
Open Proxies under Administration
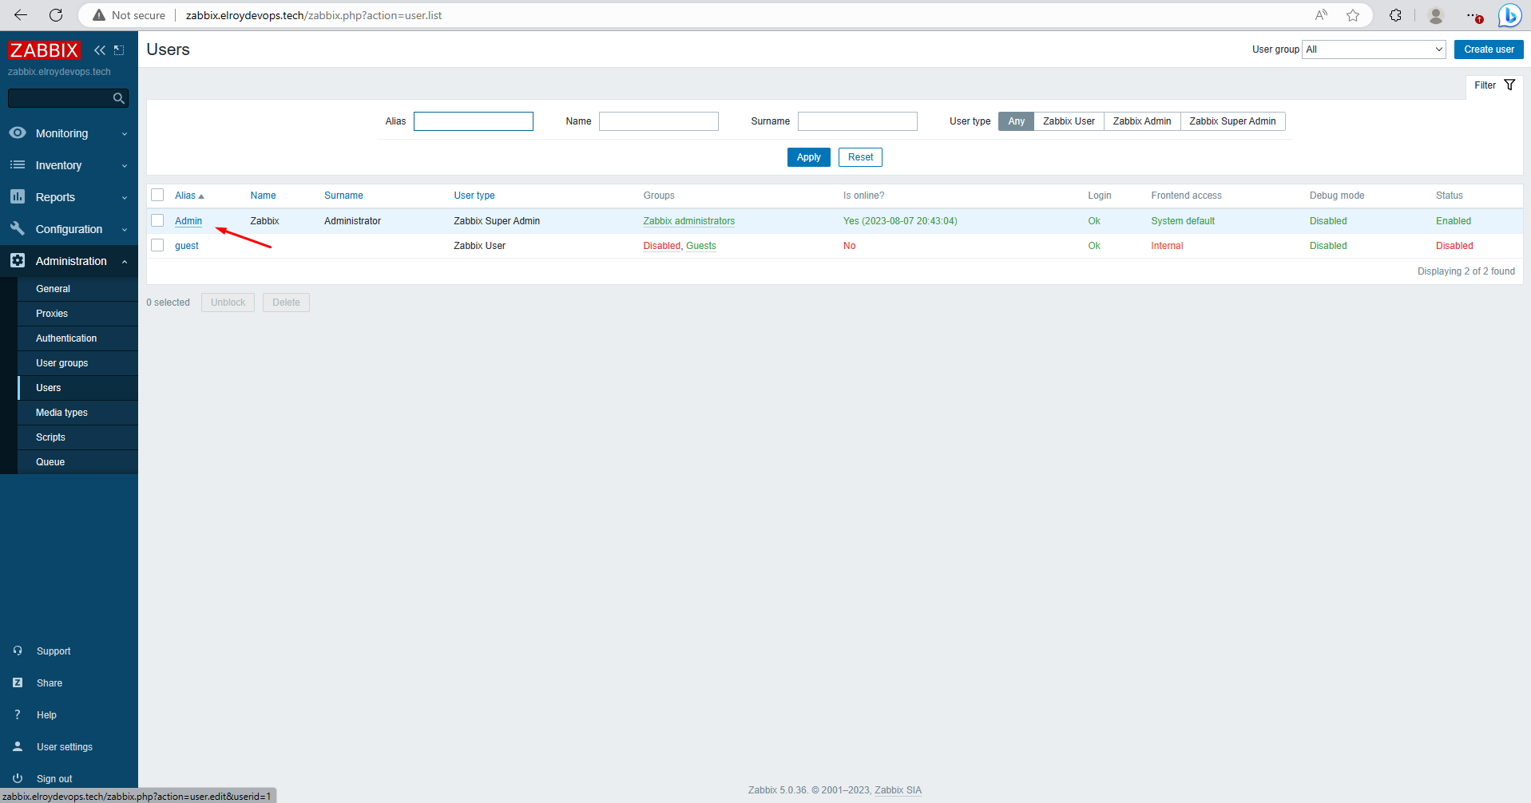tap(77, 314)
